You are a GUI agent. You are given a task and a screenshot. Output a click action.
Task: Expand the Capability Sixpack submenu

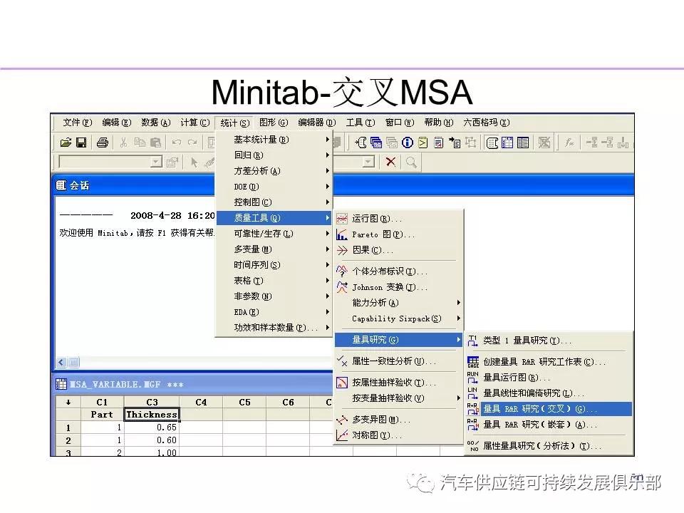click(x=398, y=318)
